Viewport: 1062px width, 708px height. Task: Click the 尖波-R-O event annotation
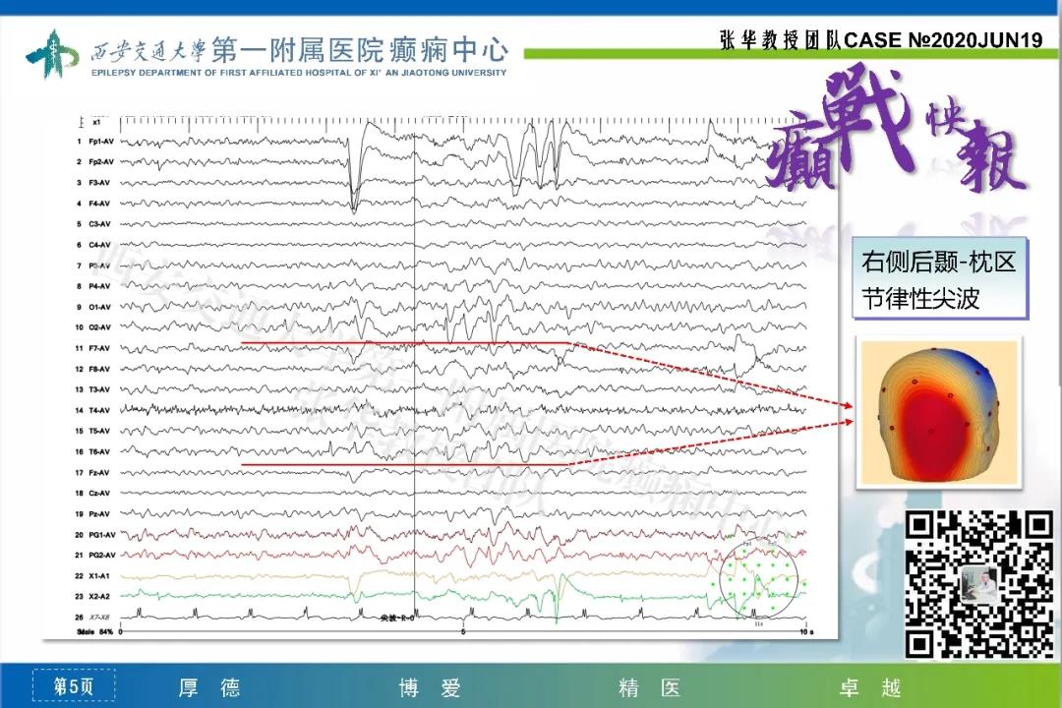[x=398, y=619]
